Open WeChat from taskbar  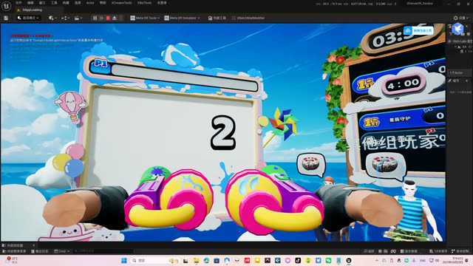pos(328,261)
